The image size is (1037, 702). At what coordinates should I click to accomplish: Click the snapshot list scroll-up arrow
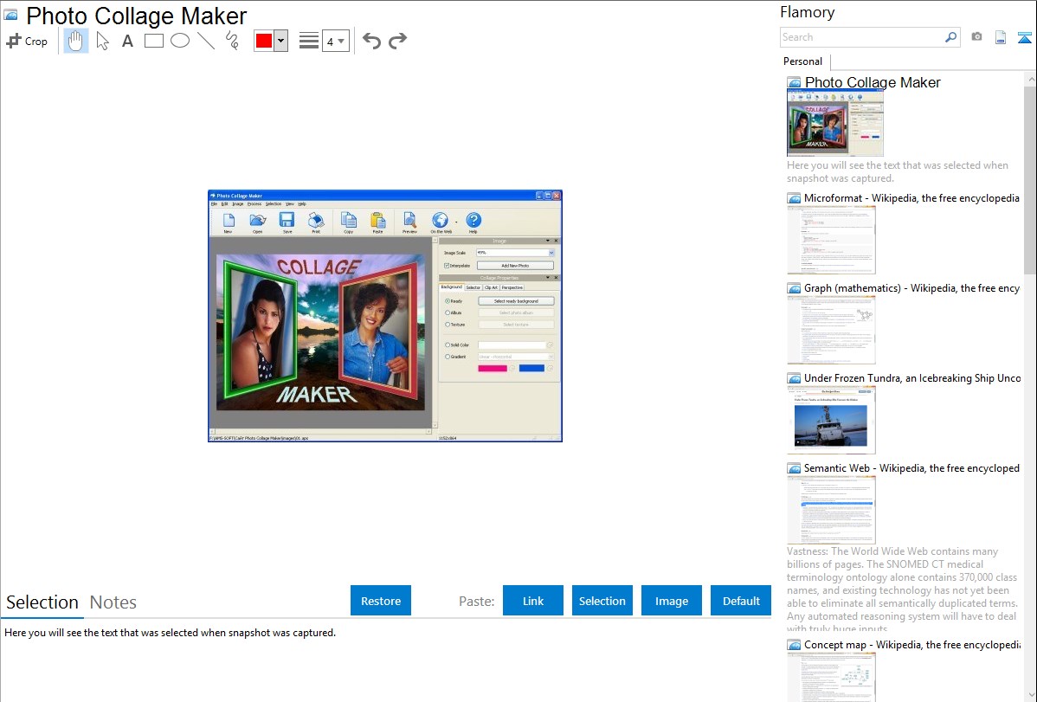point(1030,80)
